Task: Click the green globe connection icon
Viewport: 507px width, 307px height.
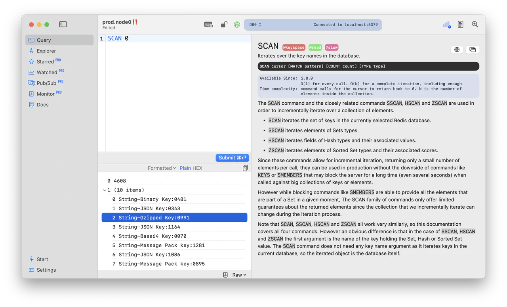Action: tap(236, 24)
